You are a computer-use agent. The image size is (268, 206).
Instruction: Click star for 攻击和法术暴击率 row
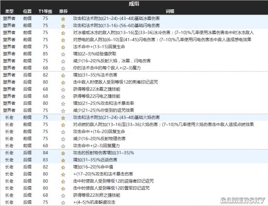63,104
